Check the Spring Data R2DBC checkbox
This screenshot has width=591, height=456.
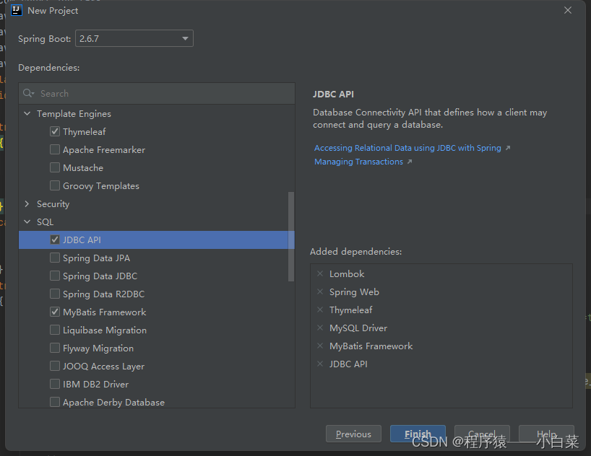click(x=55, y=294)
